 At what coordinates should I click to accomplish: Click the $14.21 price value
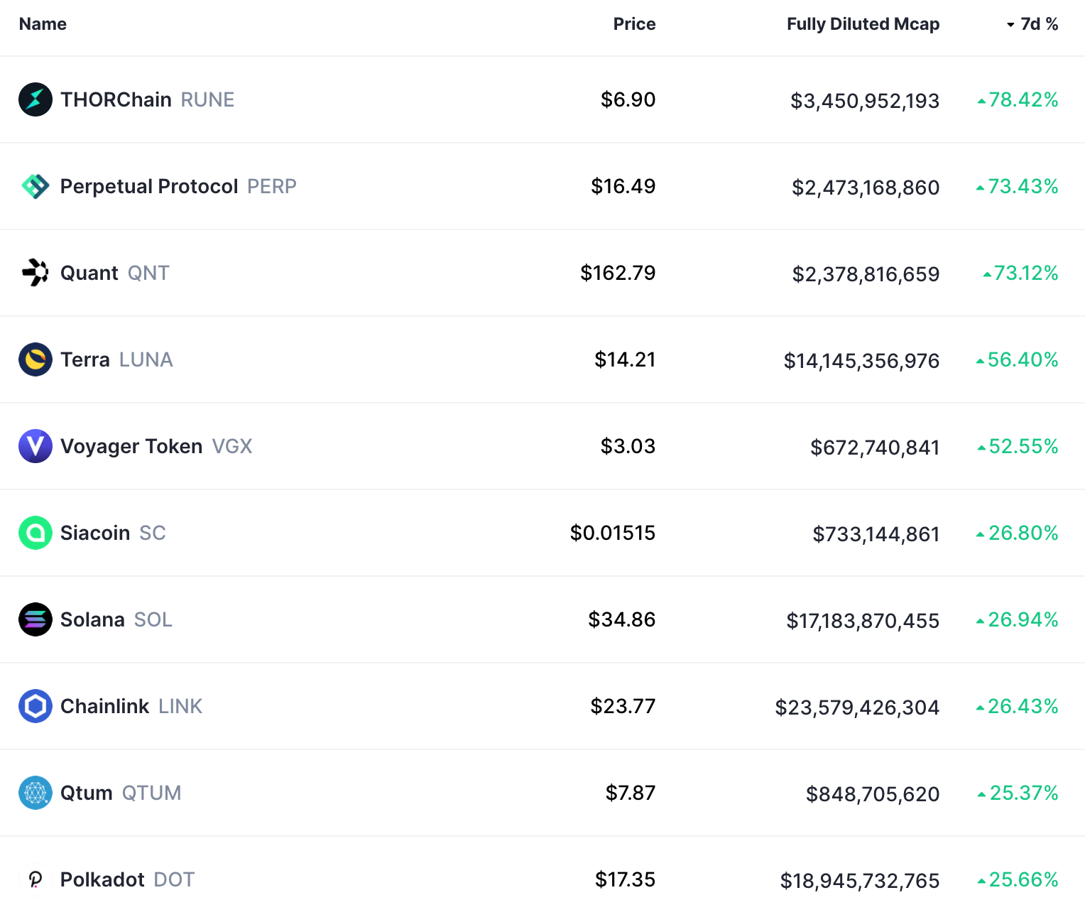coord(625,359)
